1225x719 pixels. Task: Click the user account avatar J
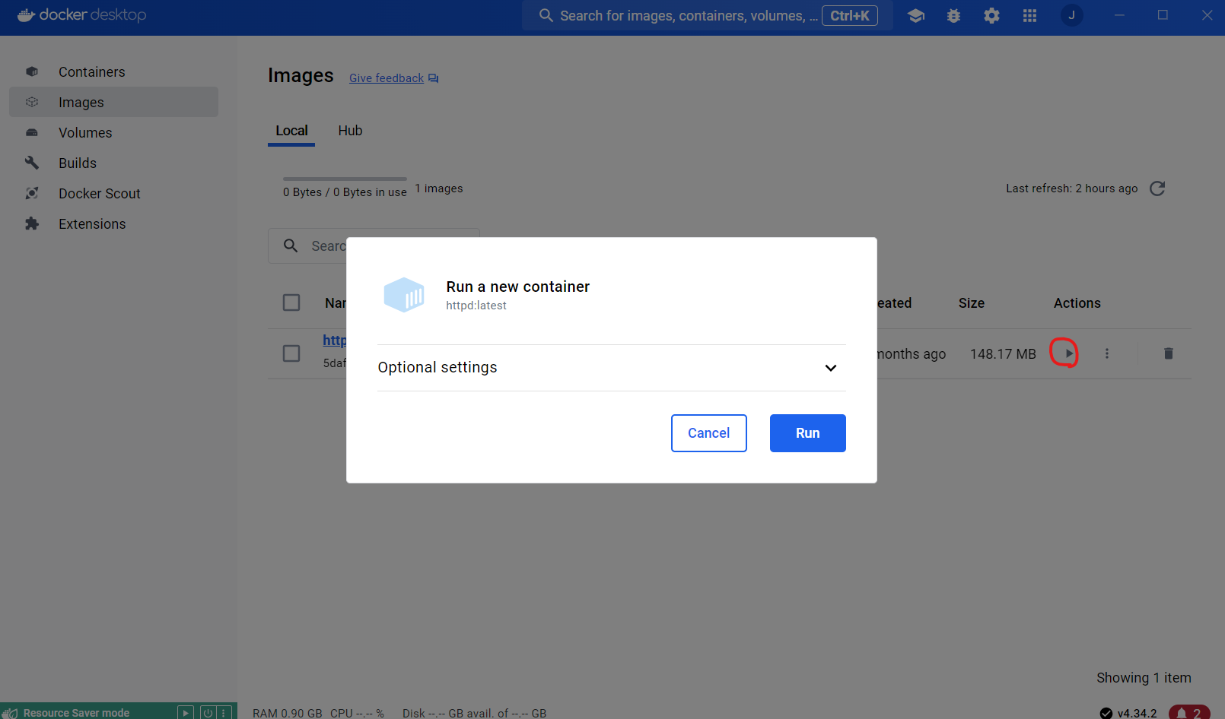[1071, 15]
